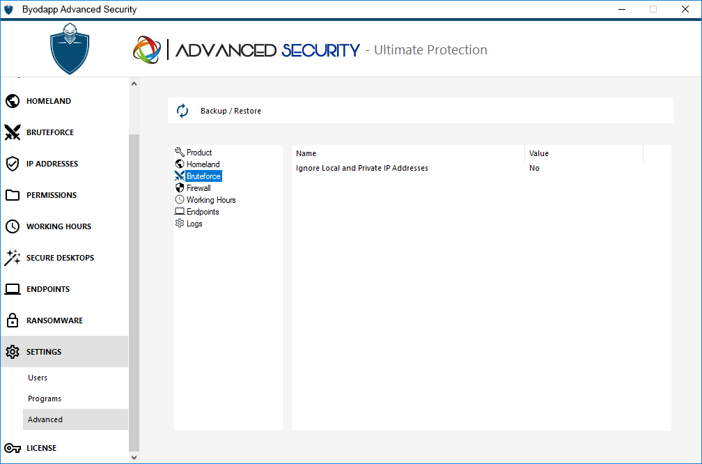Click the Bruteforce crossed swords sidebar icon
This screenshot has height=464, width=702.
(13, 132)
